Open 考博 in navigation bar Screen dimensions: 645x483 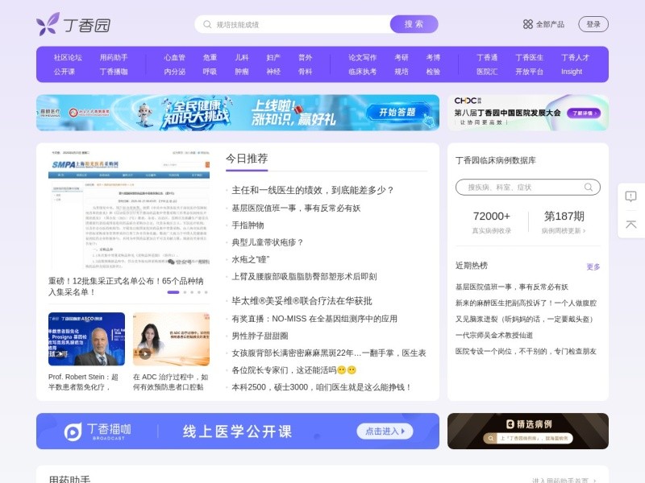433,57
